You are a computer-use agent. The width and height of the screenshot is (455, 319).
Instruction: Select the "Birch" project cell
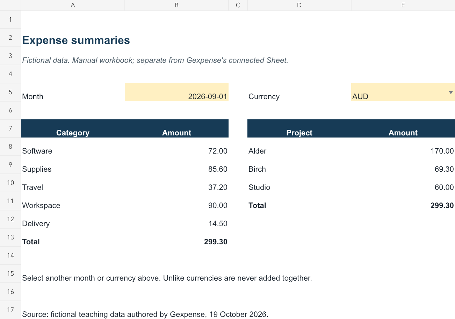pos(299,165)
